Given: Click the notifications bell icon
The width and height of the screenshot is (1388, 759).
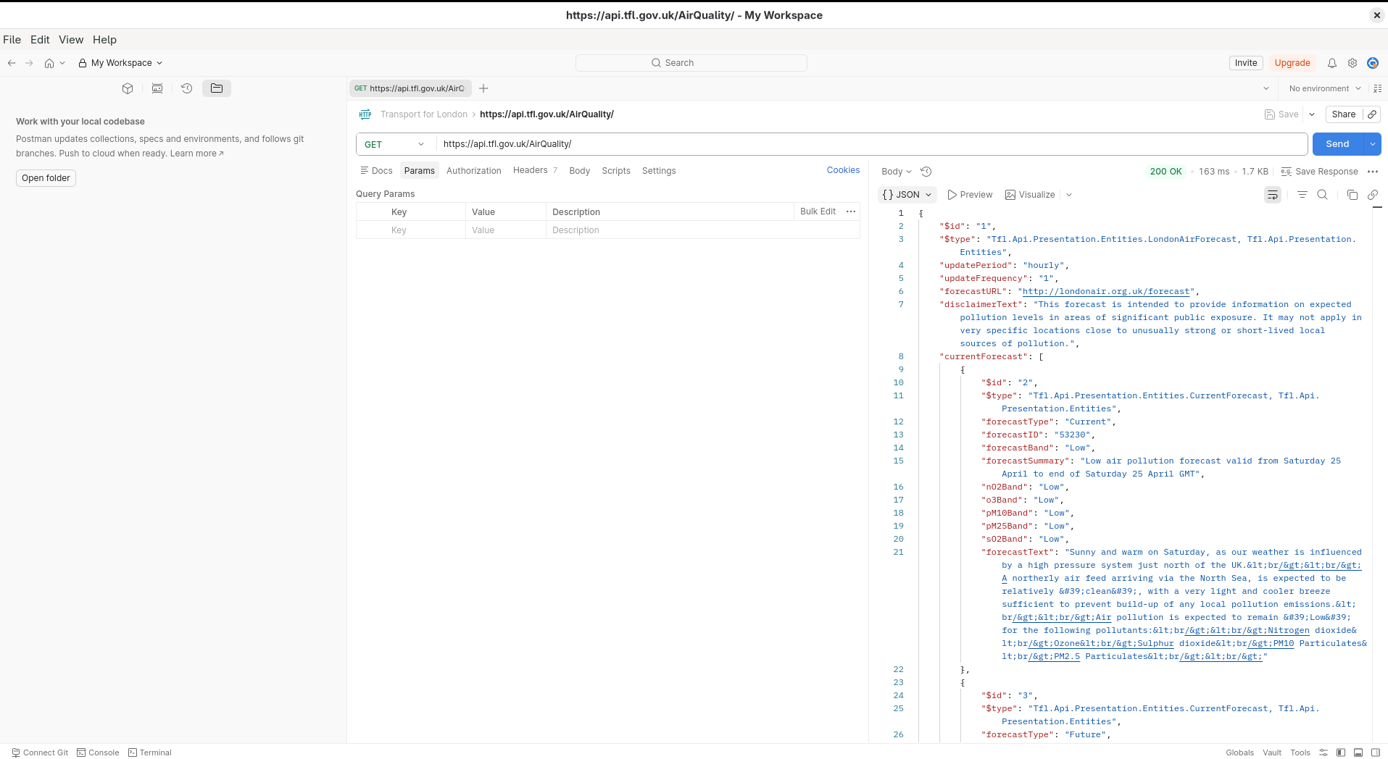Looking at the screenshot, I should click(x=1331, y=63).
